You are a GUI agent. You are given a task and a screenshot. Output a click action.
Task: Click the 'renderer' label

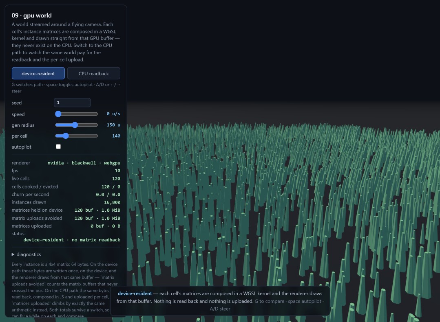pos(21,163)
